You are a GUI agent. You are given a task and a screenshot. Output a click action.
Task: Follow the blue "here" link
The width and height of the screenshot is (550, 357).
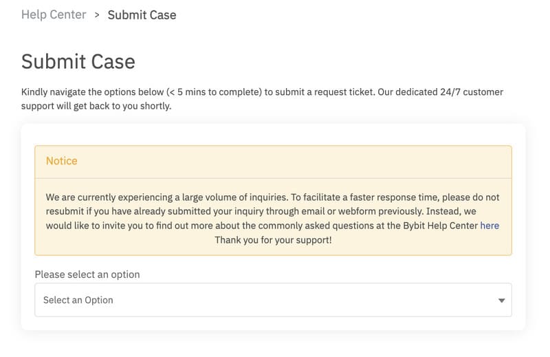click(489, 226)
